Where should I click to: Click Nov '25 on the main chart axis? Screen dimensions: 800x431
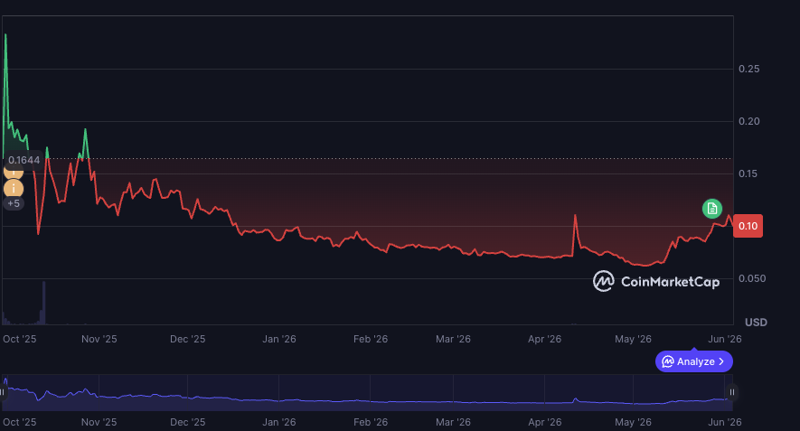(x=99, y=339)
